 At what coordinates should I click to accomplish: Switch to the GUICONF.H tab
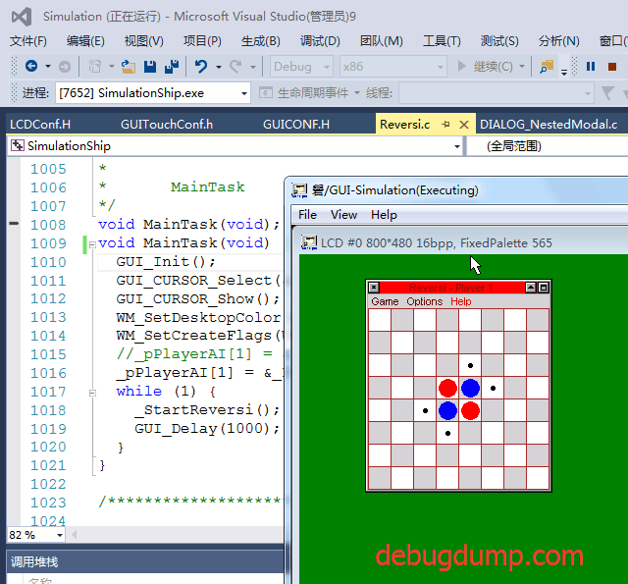296,125
